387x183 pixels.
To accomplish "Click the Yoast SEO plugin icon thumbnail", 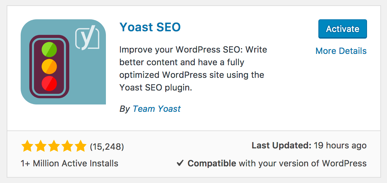I will click(63, 62).
